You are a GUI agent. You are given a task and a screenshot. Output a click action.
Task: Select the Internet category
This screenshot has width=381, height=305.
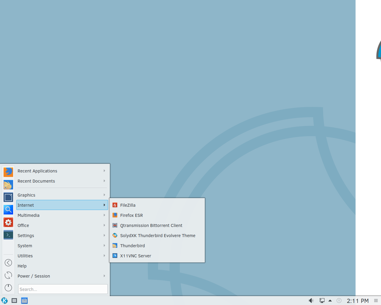(x=62, y=205)
